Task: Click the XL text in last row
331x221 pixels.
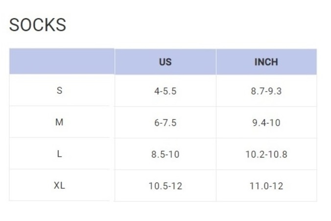Action: coord(59,185)
